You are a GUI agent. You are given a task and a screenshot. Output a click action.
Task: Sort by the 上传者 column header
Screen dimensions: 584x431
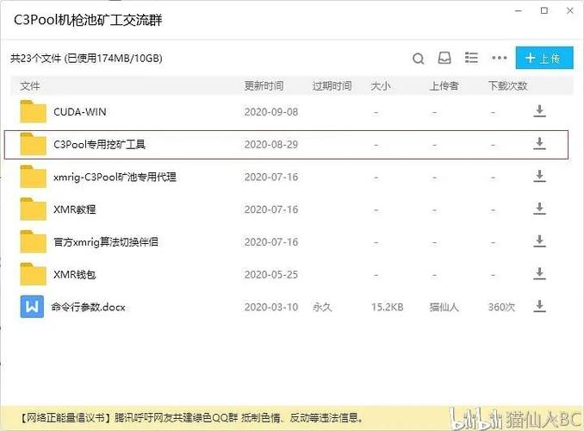[444, 86]
